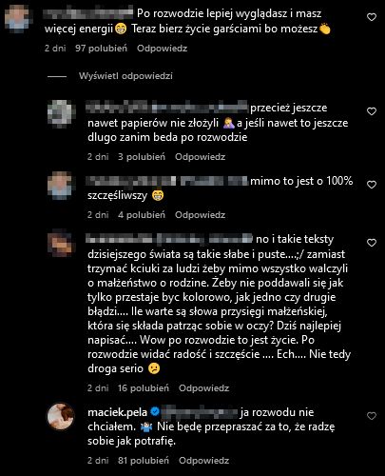
Task: View the 16 polubień likes list
Action: point(144,388)
